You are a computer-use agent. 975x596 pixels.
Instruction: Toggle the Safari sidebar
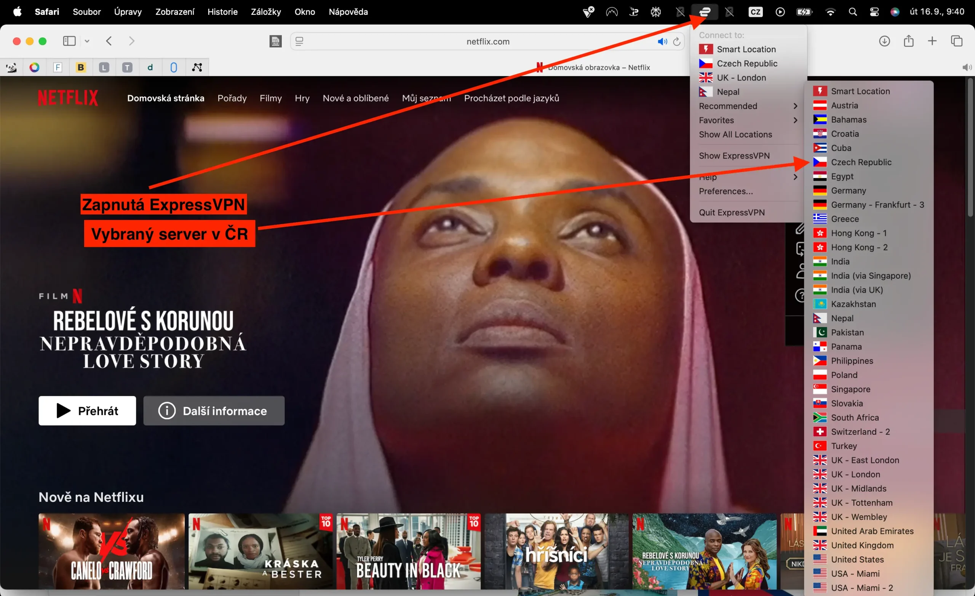pos(69,41)
